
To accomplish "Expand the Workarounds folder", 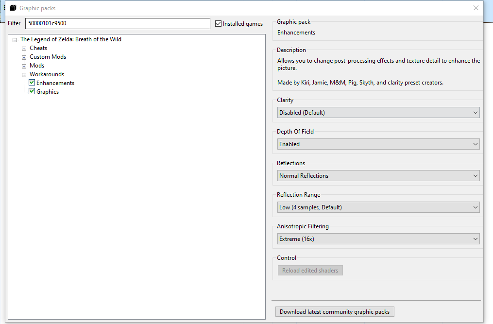I will pyautogui.click(x=24, y=75).
